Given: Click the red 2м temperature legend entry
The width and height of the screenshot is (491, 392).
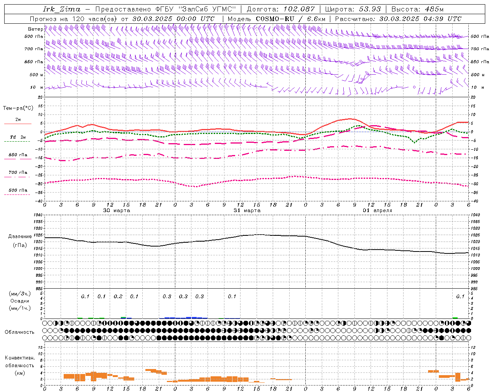Looking at the screenshot, I should (18, 121).
